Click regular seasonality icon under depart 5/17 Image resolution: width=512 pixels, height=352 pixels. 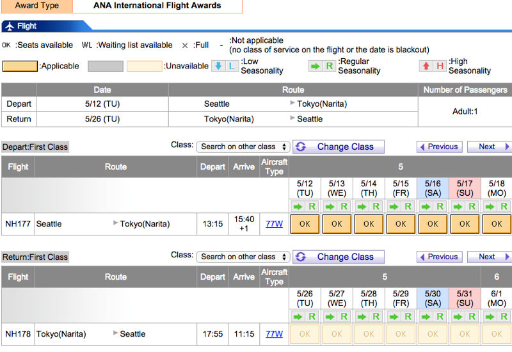click(465, 206)
